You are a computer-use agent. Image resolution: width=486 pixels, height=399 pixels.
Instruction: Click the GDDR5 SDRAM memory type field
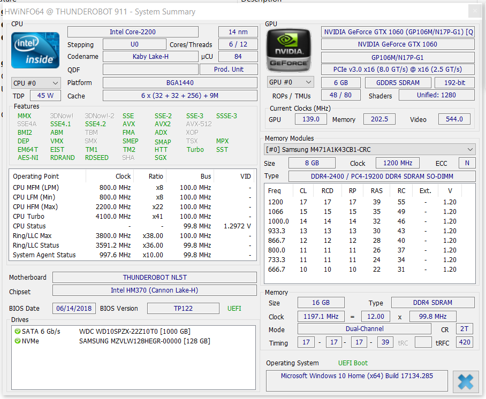click(x=398, y=83)
